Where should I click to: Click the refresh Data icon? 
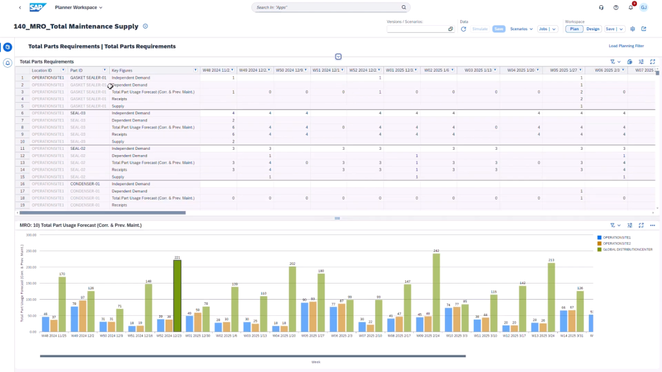[x=463, y=28]
